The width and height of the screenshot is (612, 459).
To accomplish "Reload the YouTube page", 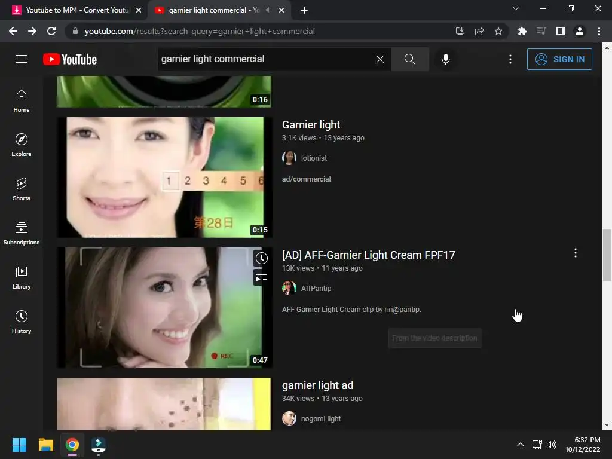I will tap(51, 31).
